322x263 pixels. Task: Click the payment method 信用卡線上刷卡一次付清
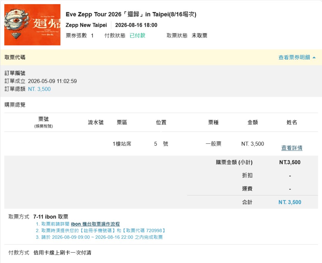(62, 253)
